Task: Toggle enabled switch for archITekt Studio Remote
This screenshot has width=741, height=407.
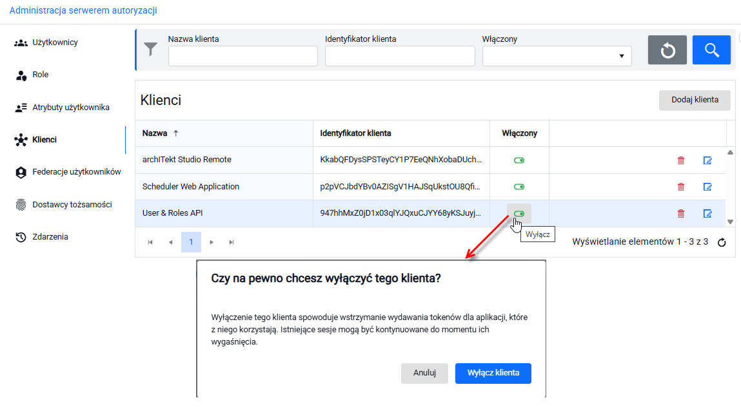Action: (x=519, y=160)
